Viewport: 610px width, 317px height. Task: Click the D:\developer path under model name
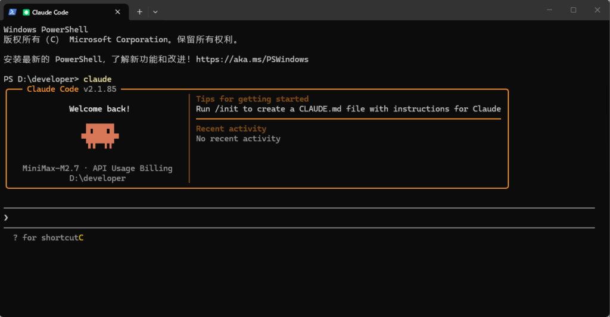[x=97, y=178]
